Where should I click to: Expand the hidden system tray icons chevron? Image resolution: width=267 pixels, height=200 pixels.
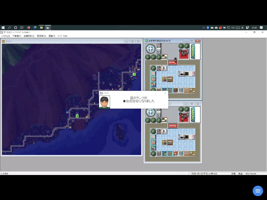(204, 28)
